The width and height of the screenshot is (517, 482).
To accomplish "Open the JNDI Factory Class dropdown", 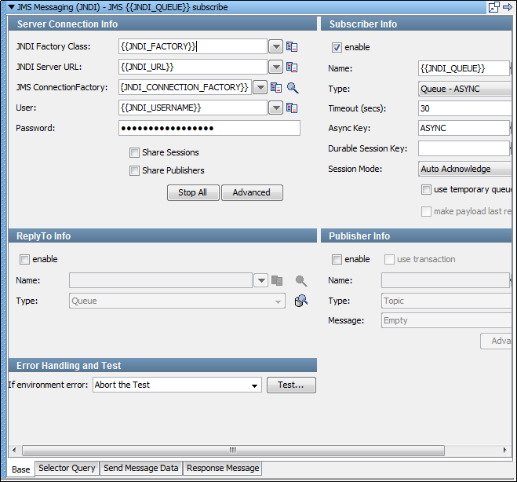I will coord(275,47).
